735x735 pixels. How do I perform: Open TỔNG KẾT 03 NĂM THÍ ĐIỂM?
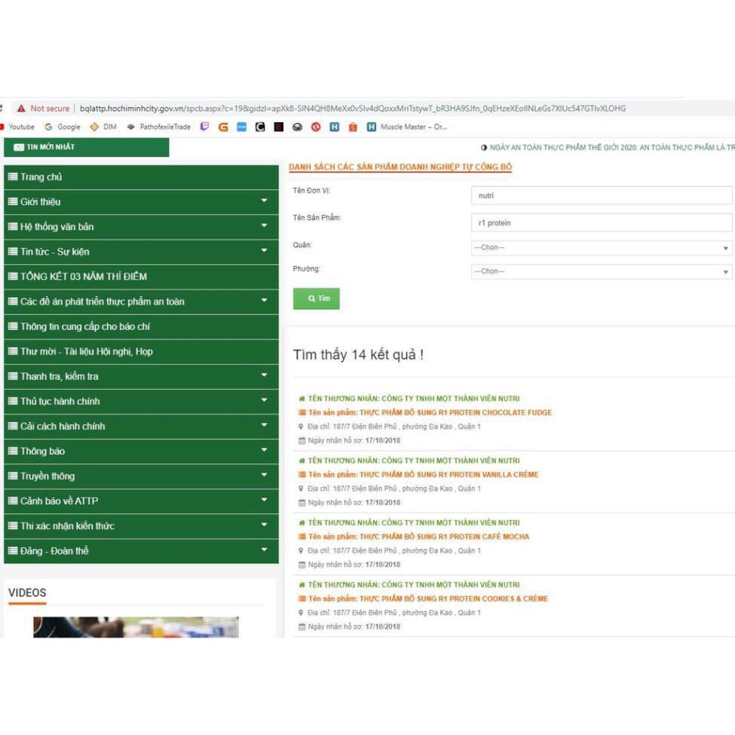point(83,277)
